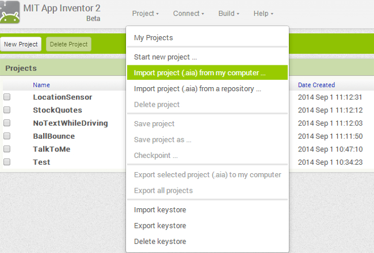374x253 pixels.
Task: Tick the checkbox beside LocationSensor project
Action: (x=7, y=97)
